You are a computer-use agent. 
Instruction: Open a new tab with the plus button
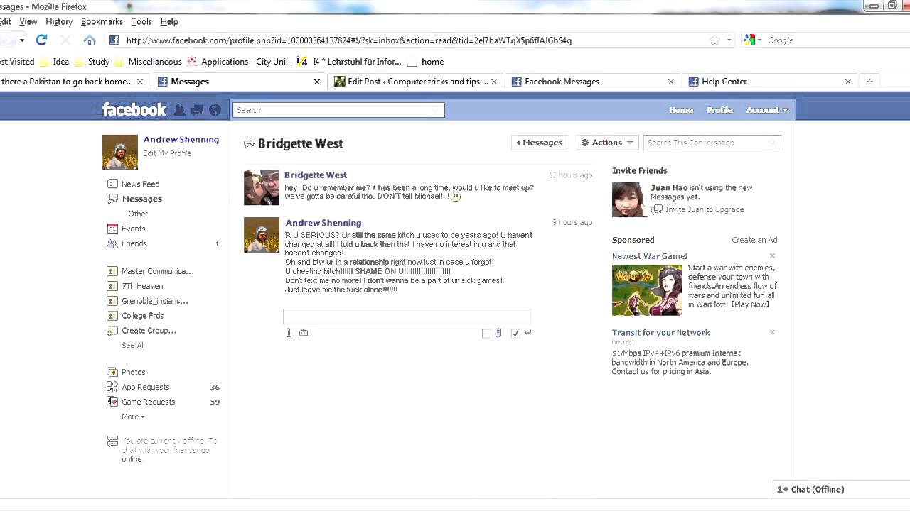[869, 82]
